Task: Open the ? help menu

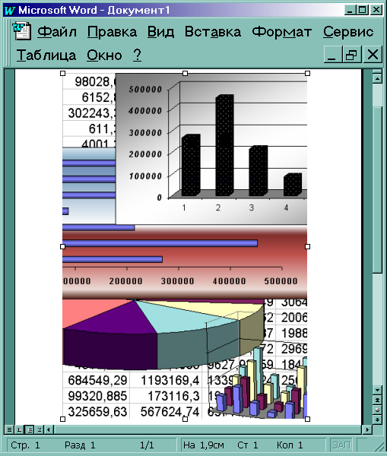Action: click(137, 55)
